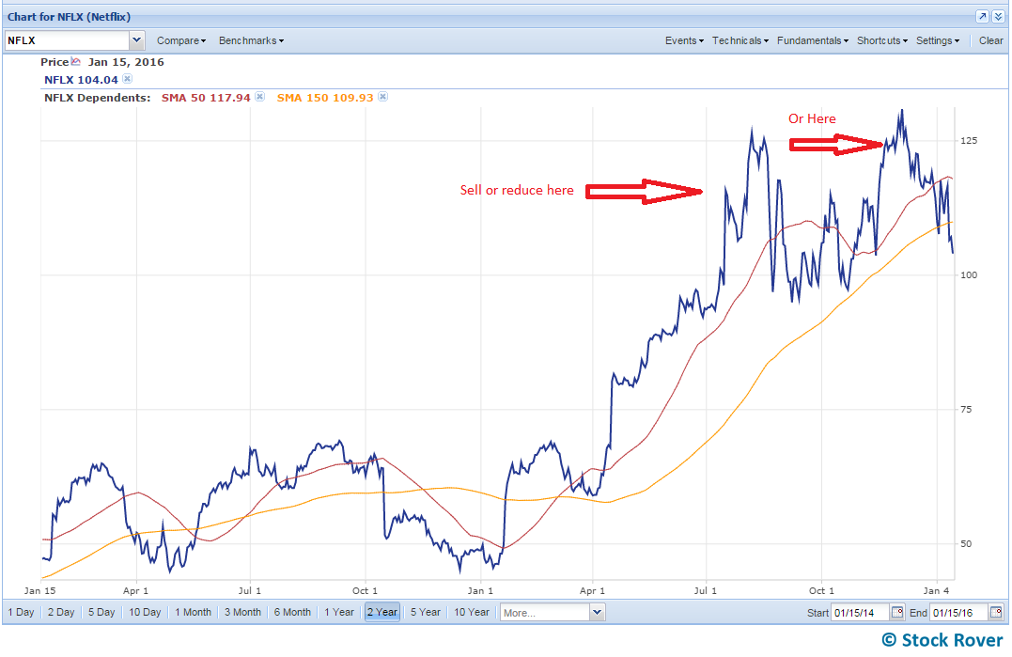Pop out the chart panel
Viewport: 1012px width, 657px height.
point(982,17)
